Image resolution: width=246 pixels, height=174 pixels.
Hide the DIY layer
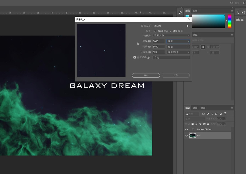click(x=186, y=136)
